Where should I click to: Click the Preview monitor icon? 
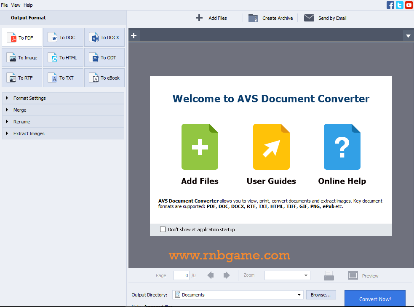353,275
